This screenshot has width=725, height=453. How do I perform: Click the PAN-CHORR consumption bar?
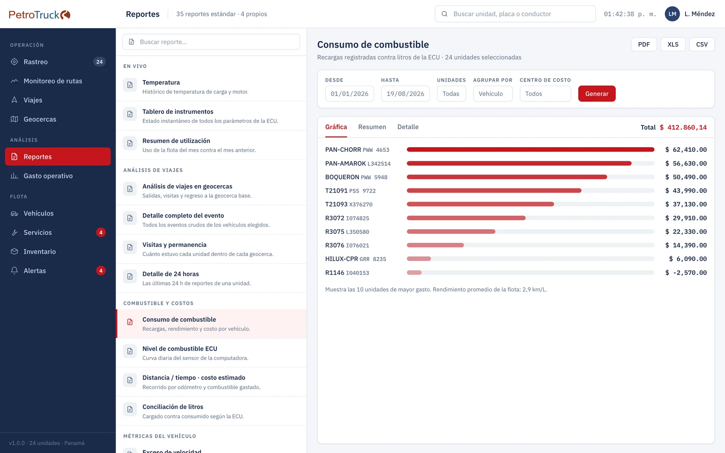tap(531, 149)
